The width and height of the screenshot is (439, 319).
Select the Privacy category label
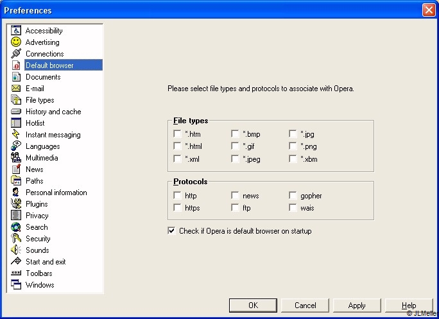[x=37, y=215]
